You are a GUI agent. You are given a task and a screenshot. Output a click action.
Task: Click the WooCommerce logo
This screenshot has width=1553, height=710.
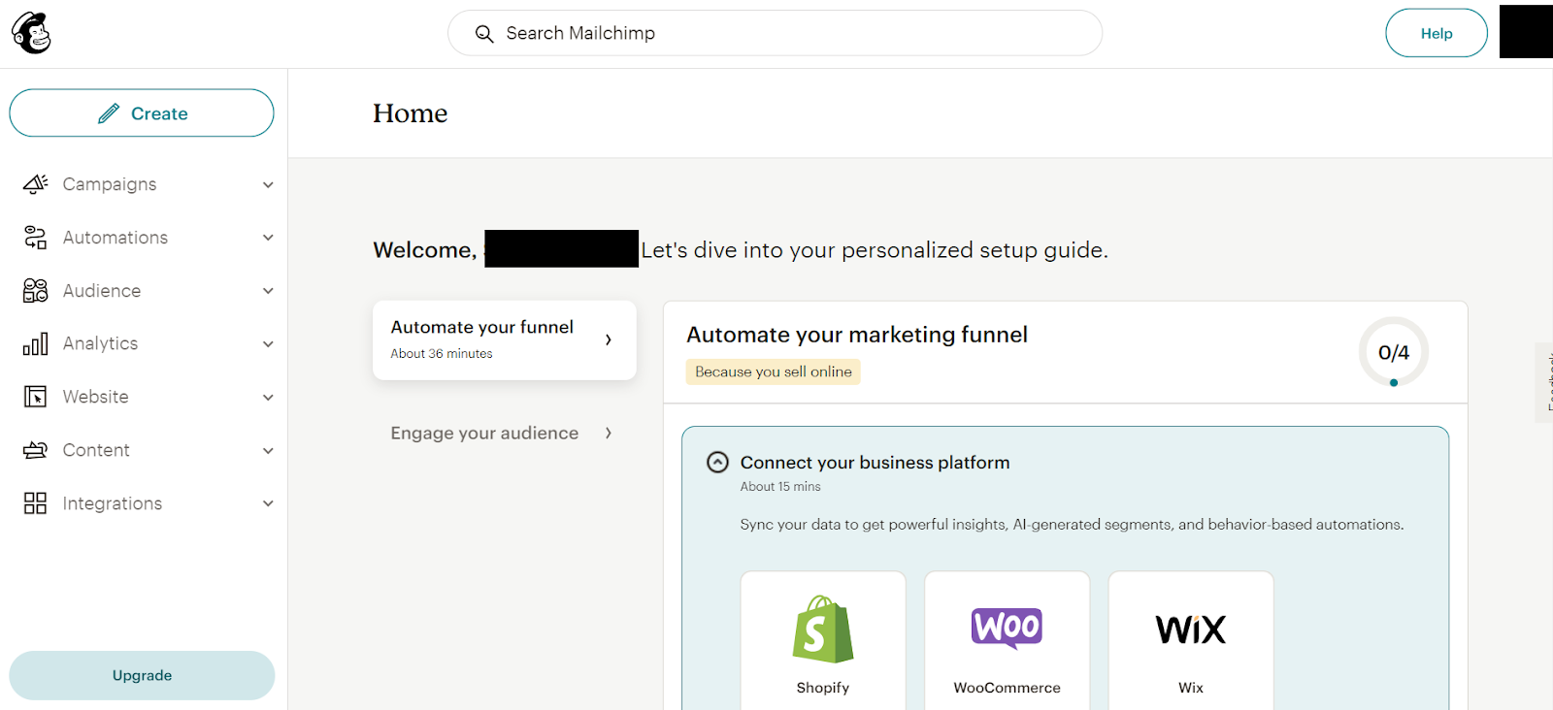tap(1008, 628)
